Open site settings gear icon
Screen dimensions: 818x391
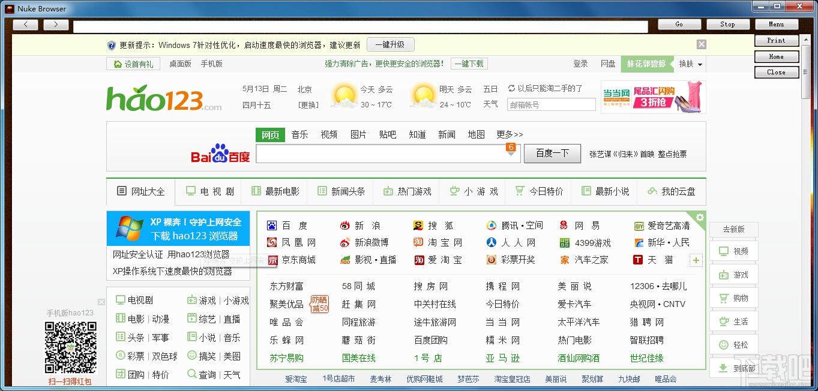point(700,217)
